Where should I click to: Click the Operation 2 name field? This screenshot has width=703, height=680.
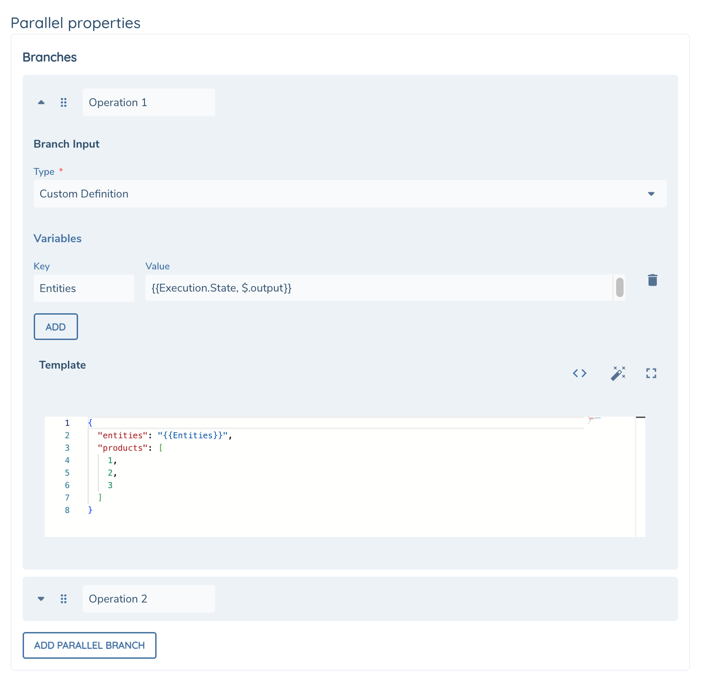coord(148,598)
